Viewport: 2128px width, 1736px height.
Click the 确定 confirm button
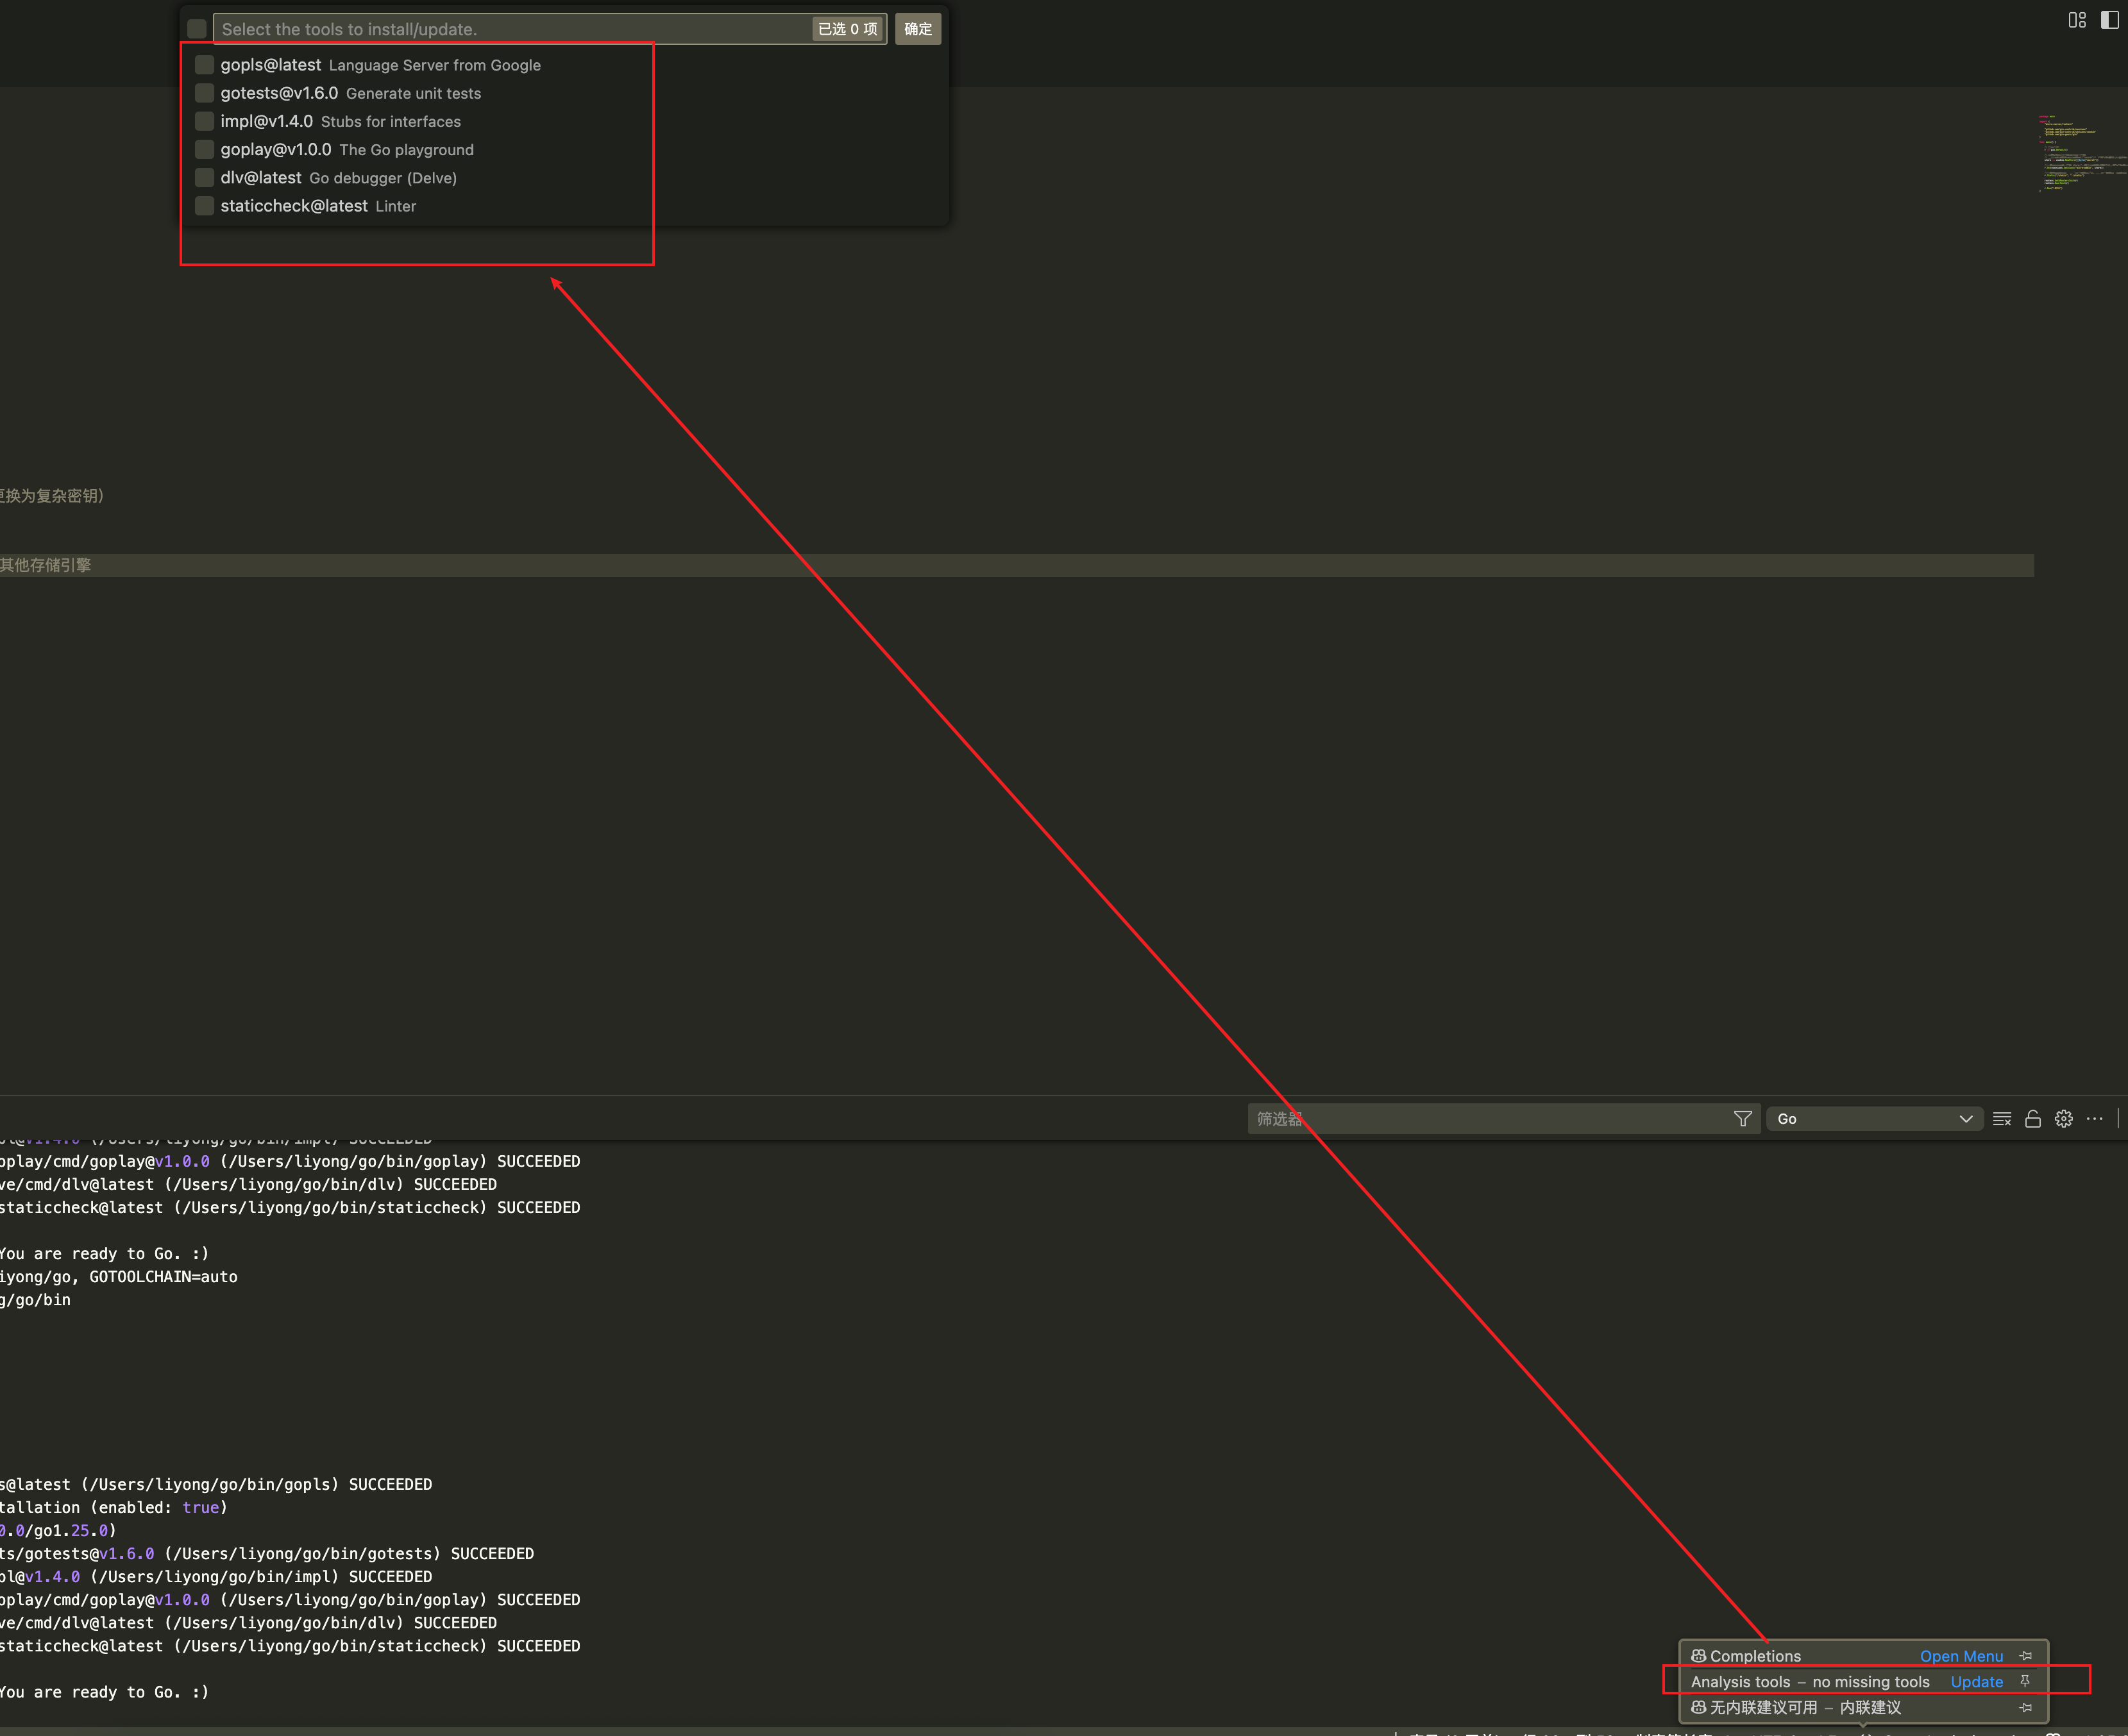click(x=917, y=29)
